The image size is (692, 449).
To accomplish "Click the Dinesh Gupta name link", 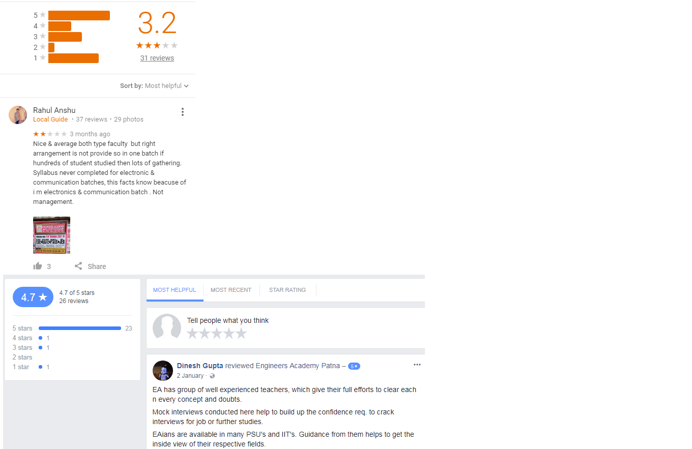I will point(200,366).
